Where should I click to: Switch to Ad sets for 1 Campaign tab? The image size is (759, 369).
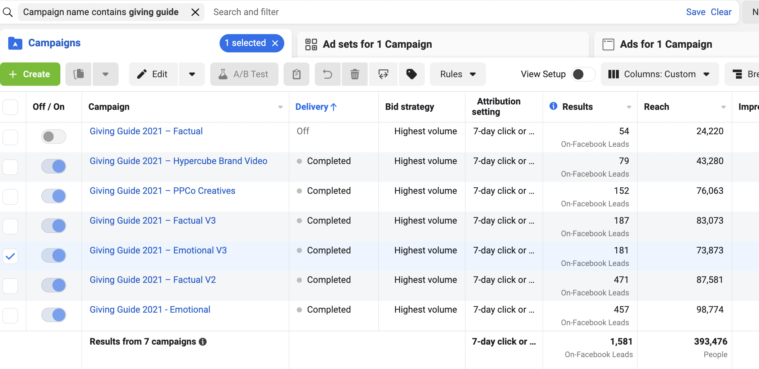tap(377, 44)
